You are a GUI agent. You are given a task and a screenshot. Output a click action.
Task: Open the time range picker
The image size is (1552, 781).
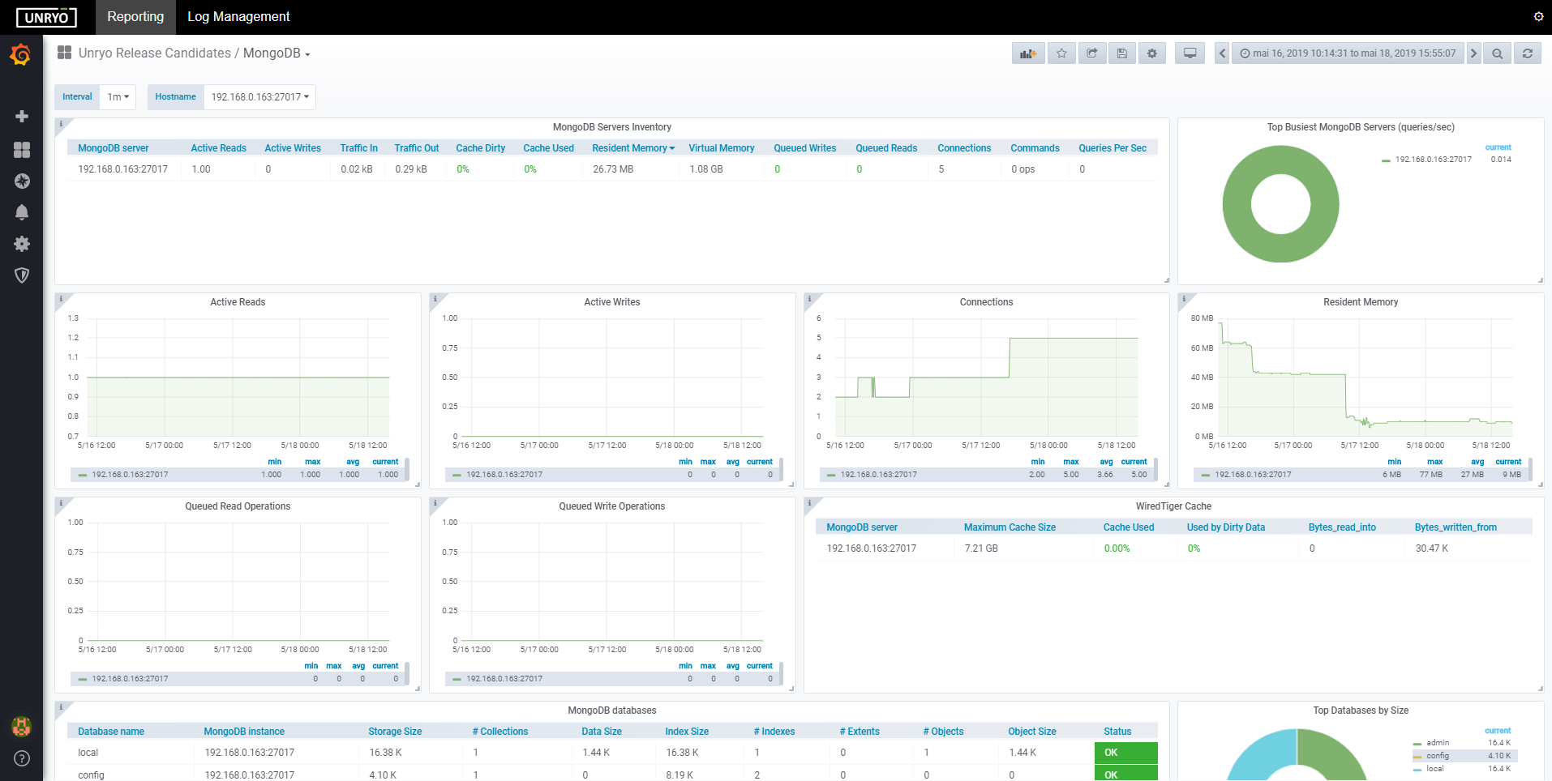(1348, 53)
